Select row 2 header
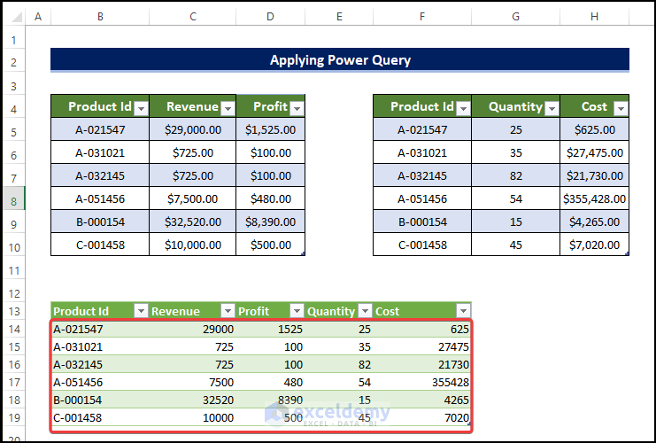Screen dimensions: 656x443 pyautogui.click(x=14, y=62)
